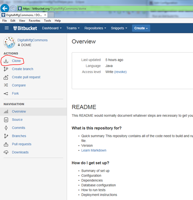Open the Learn Markdown link

(x=94, y=151)
